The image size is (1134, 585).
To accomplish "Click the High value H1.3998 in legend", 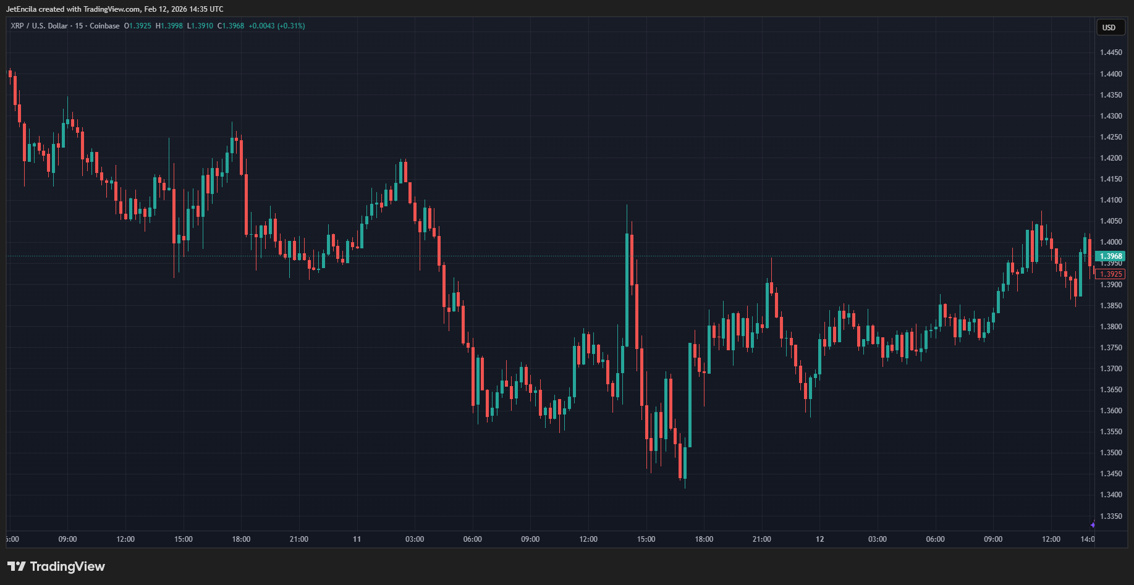I will pos(169,26).
